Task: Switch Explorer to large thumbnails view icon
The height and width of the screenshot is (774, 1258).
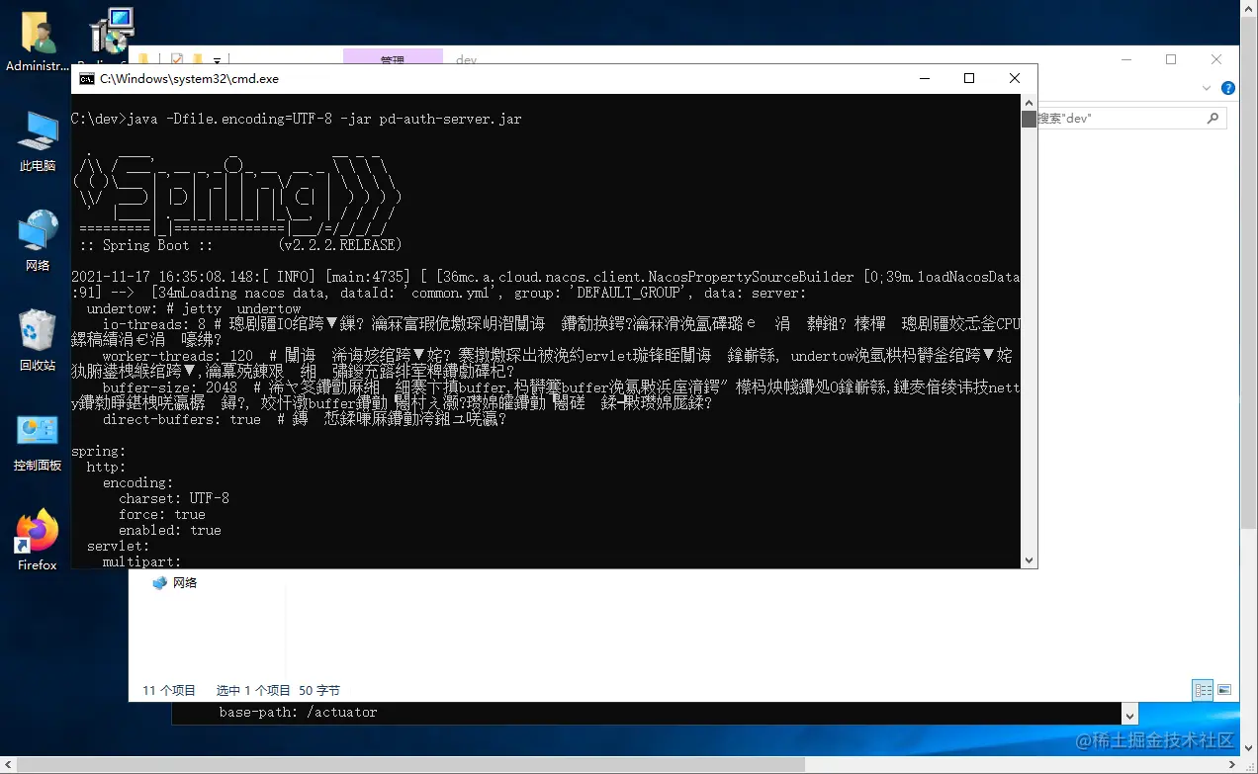Action: (x=1224, y=690)
